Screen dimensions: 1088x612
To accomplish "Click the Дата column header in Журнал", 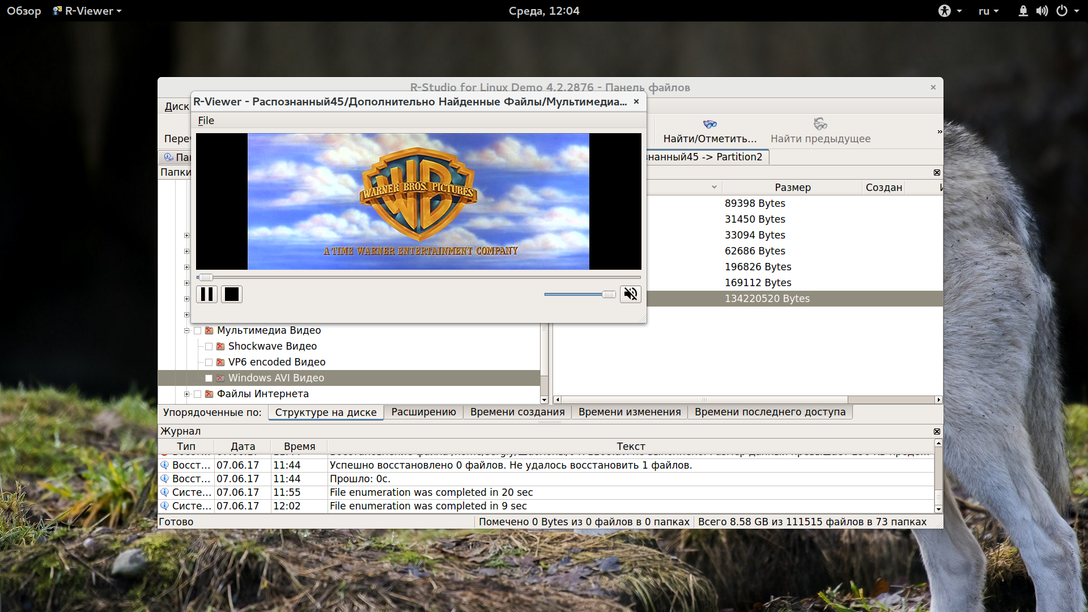I will point(243,447).
